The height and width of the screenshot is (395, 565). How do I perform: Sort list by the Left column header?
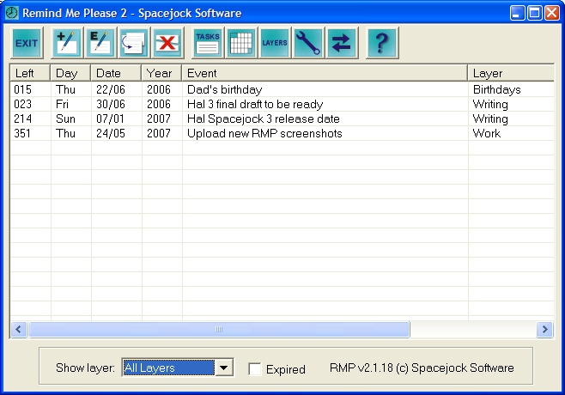(x=30, y=73)
